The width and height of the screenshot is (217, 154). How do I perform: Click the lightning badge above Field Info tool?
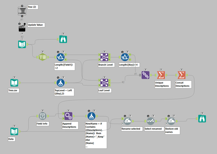(x=43, y=111)
